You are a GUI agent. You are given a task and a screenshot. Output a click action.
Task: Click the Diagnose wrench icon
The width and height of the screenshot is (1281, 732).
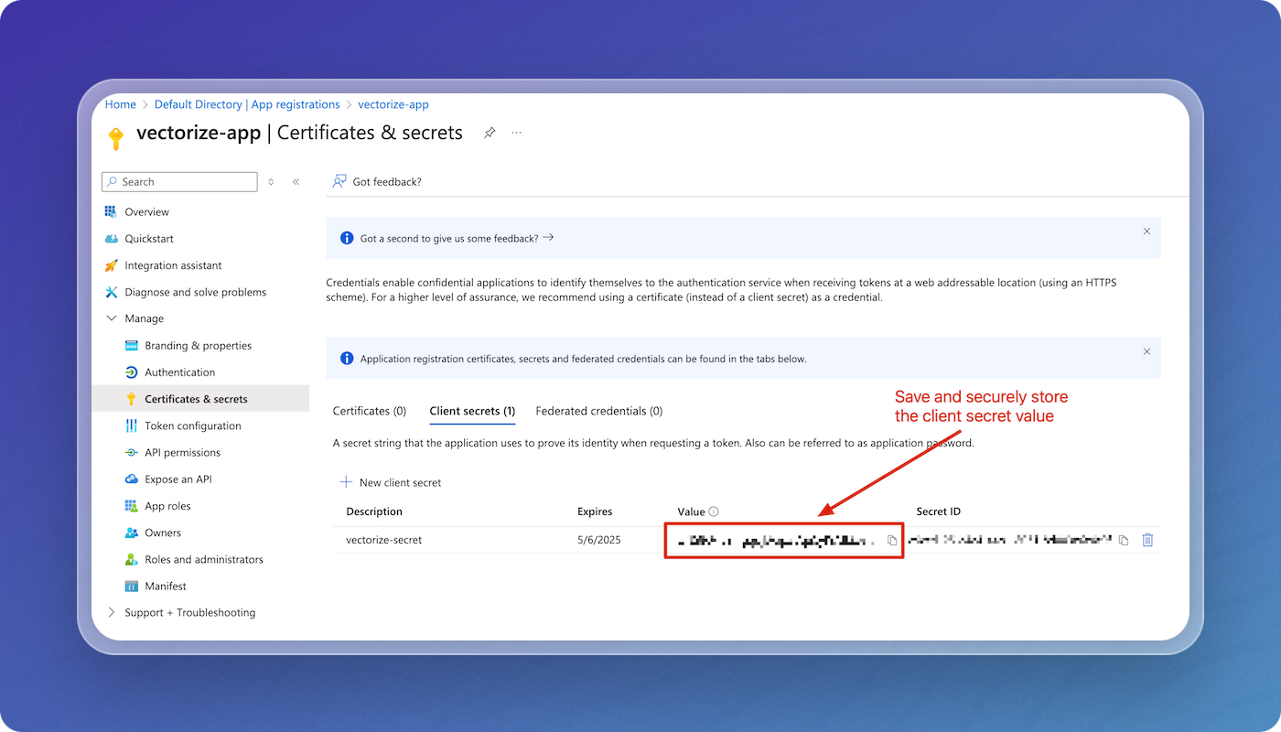coord(111,292)
